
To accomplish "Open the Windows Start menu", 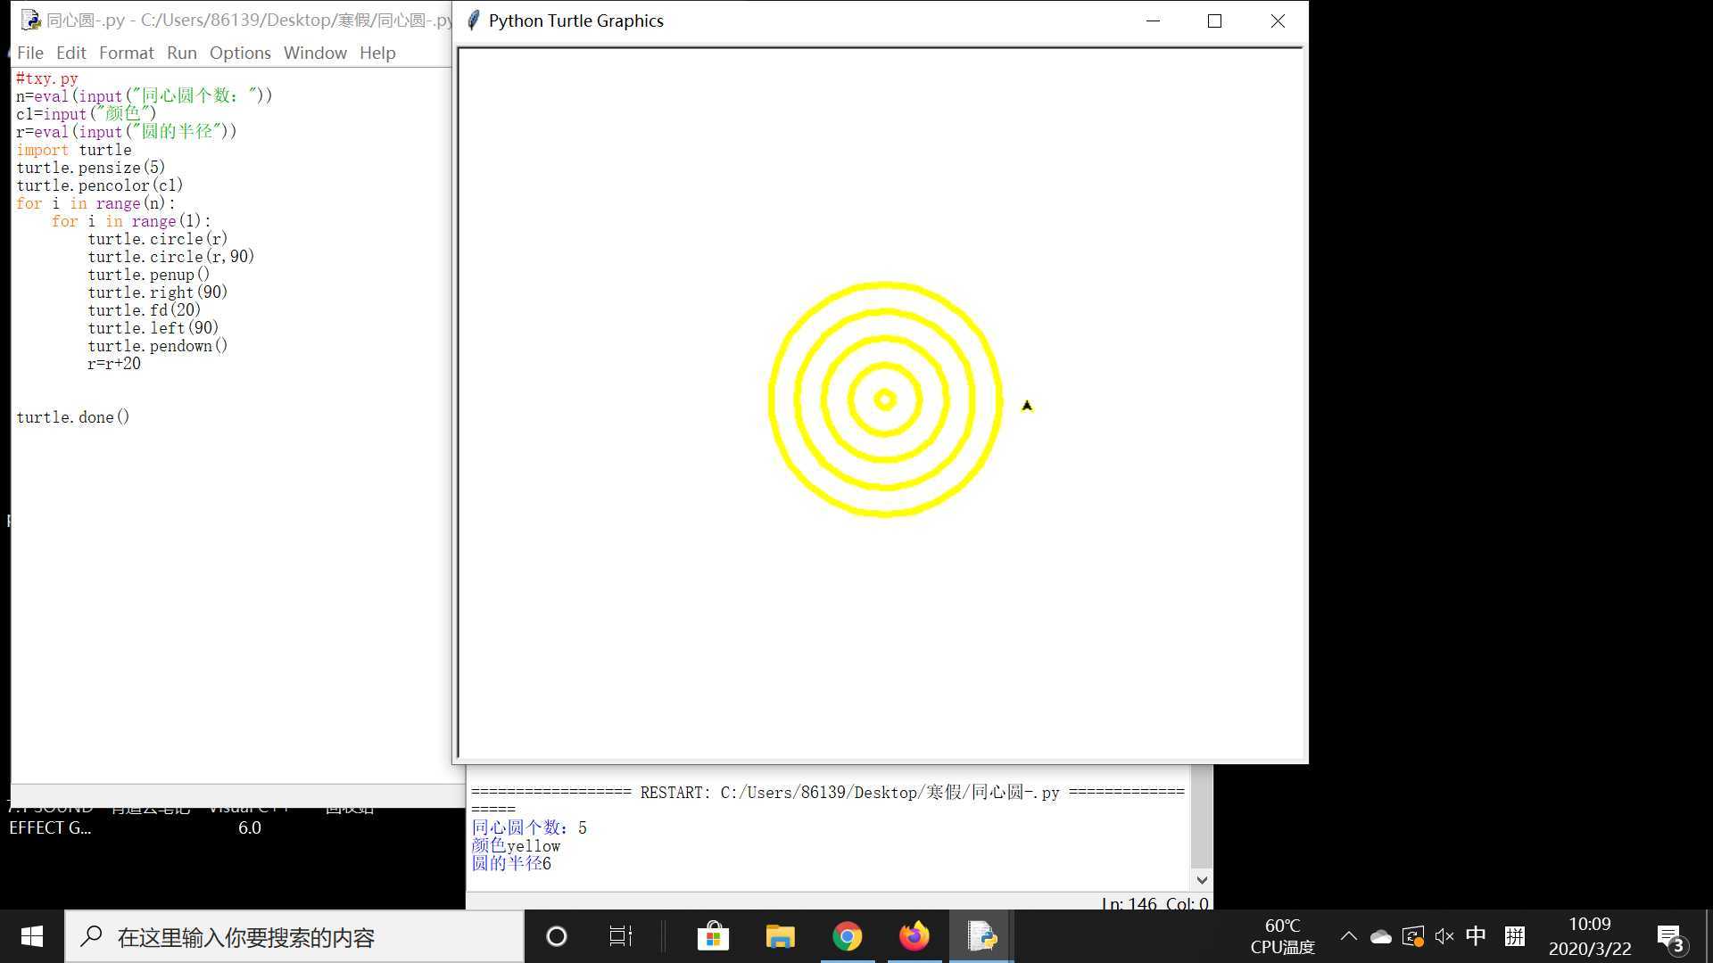I will (x=32, y=936).
